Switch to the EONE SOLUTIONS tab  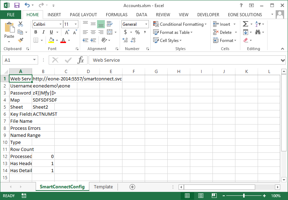(x=245, y=15)
